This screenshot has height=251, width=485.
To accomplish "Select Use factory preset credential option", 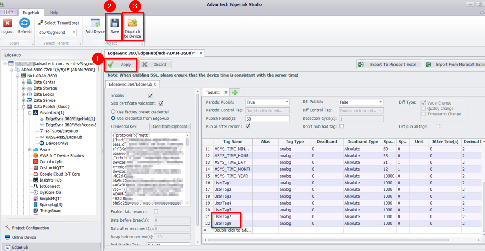I will (x=114, y=112).
